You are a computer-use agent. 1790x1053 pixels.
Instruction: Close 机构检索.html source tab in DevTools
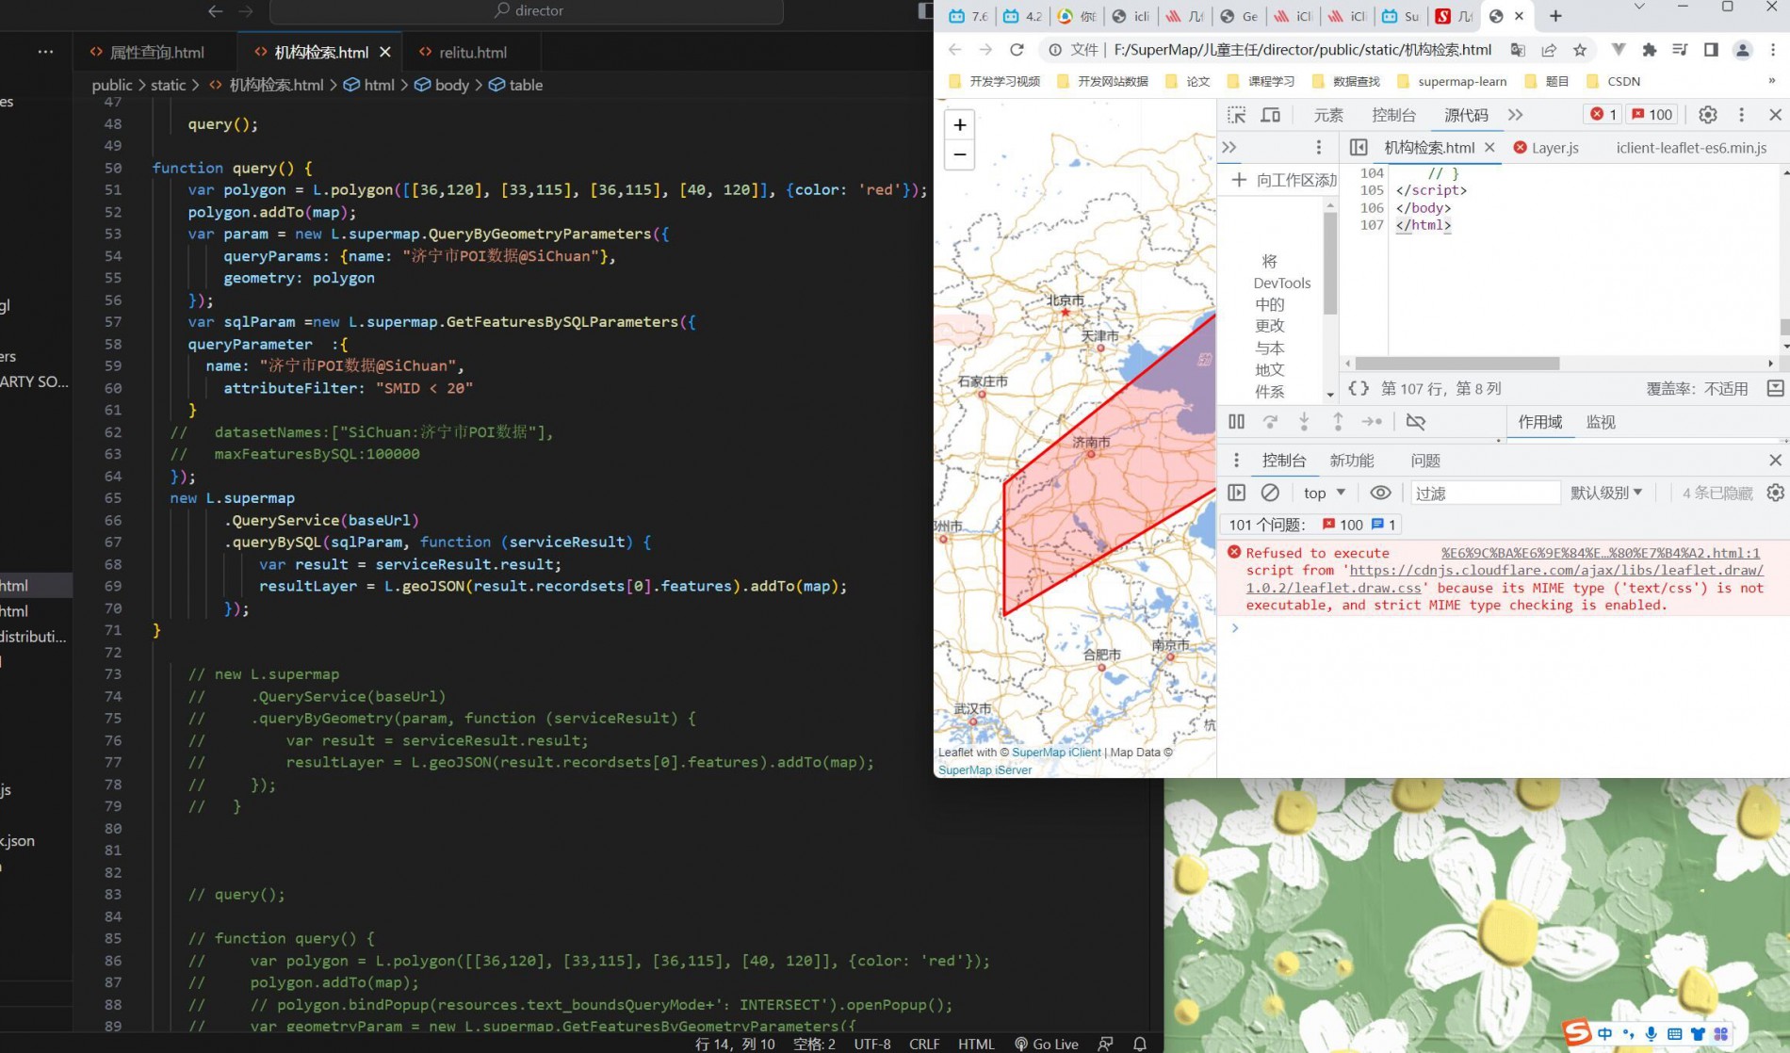click(x=1489, y=147)
